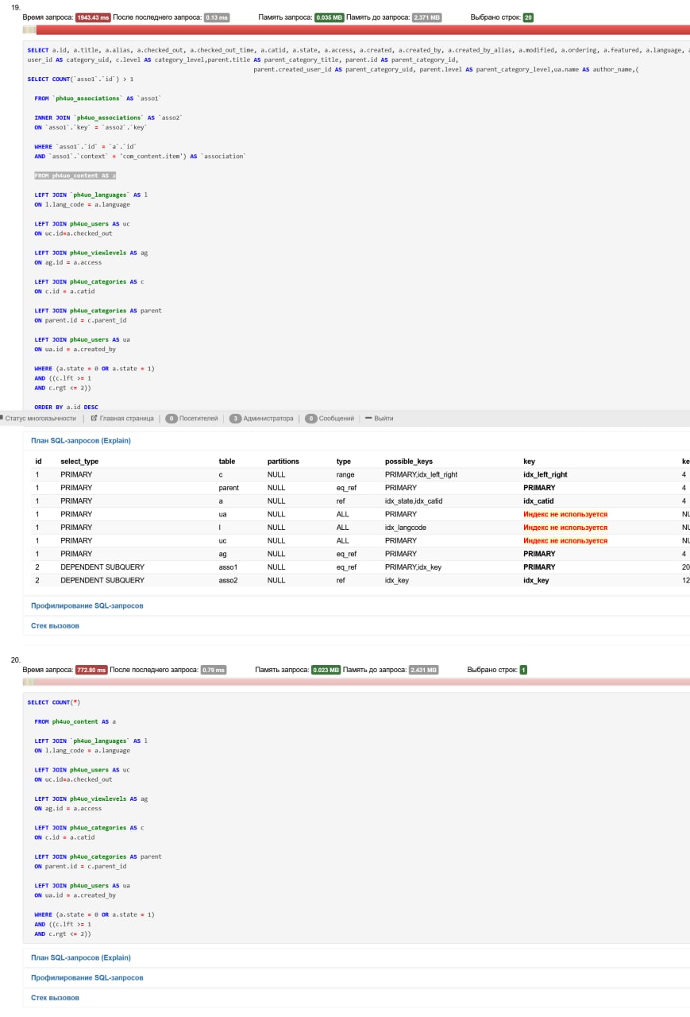Click the 1943.43 ms query time badge
Image resolution: width=690 pixels, height=1017 pixels.
pyautogui.click(x=93, y=17)
